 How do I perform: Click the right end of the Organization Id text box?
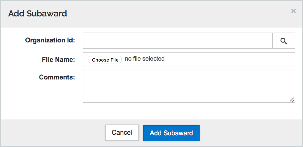pyautogui.click(x=266, y=41)
